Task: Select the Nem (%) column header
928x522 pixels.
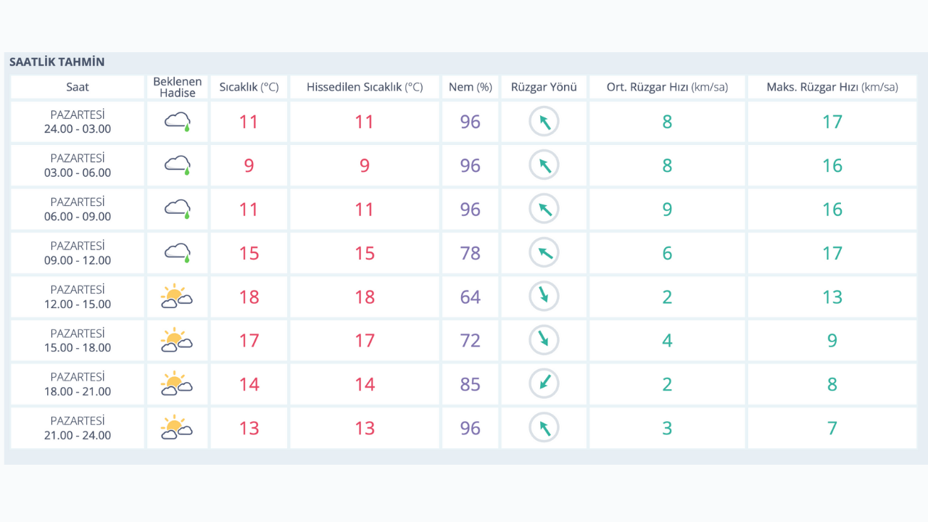Action: [471, 87]
